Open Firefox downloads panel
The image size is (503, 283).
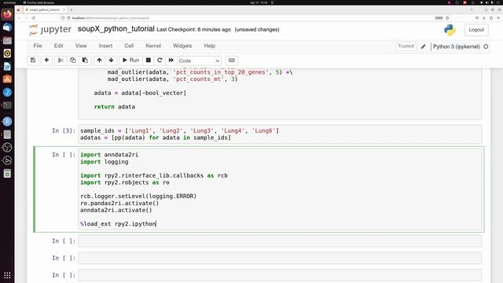pyautogui.click(x=484, y=18)
